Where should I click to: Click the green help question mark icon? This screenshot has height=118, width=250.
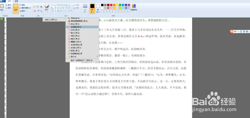pyautogui.click(x=2, y=19)
